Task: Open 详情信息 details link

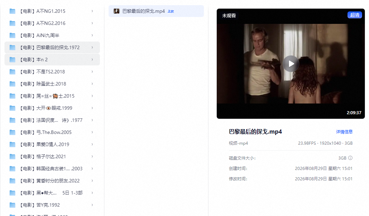Action: pos(344,132)
